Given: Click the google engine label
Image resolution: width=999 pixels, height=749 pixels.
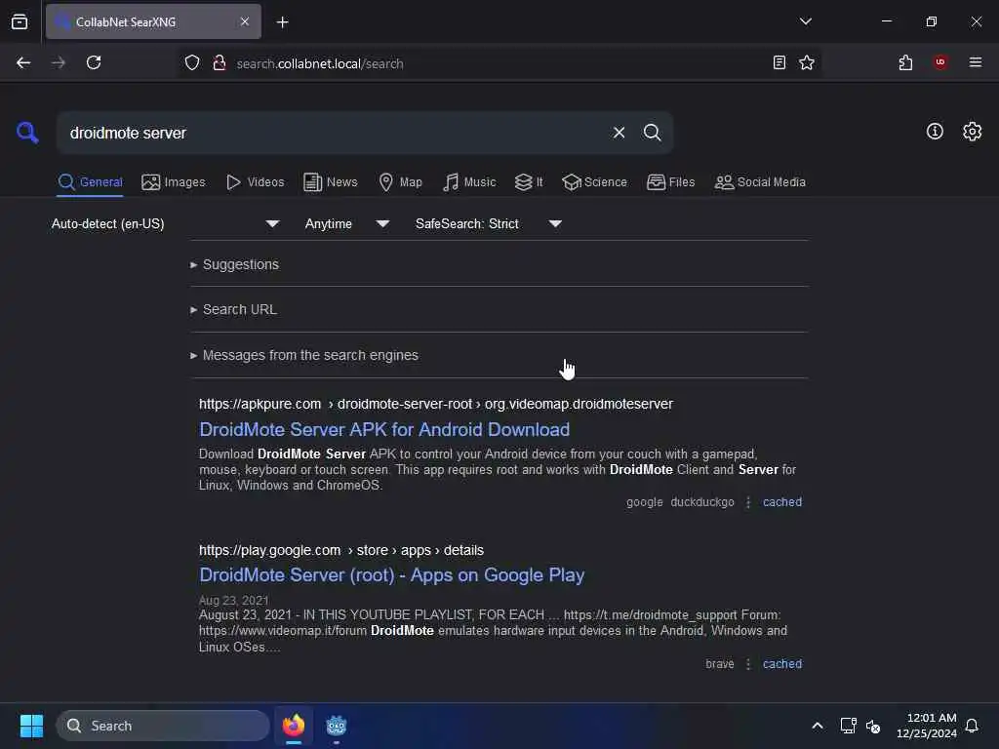Looking at the screenshot, I should 644,502.
